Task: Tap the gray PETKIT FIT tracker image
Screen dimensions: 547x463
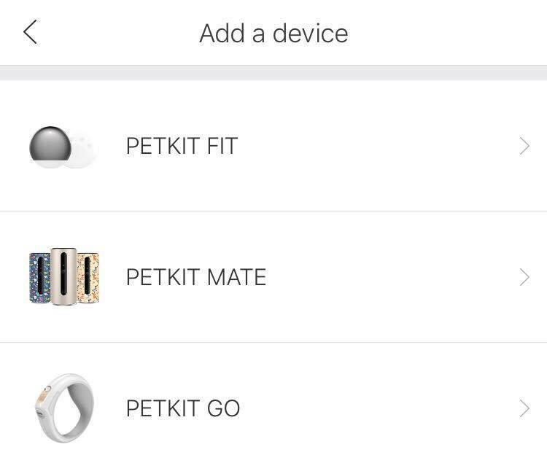Action: tap(50, 147)
